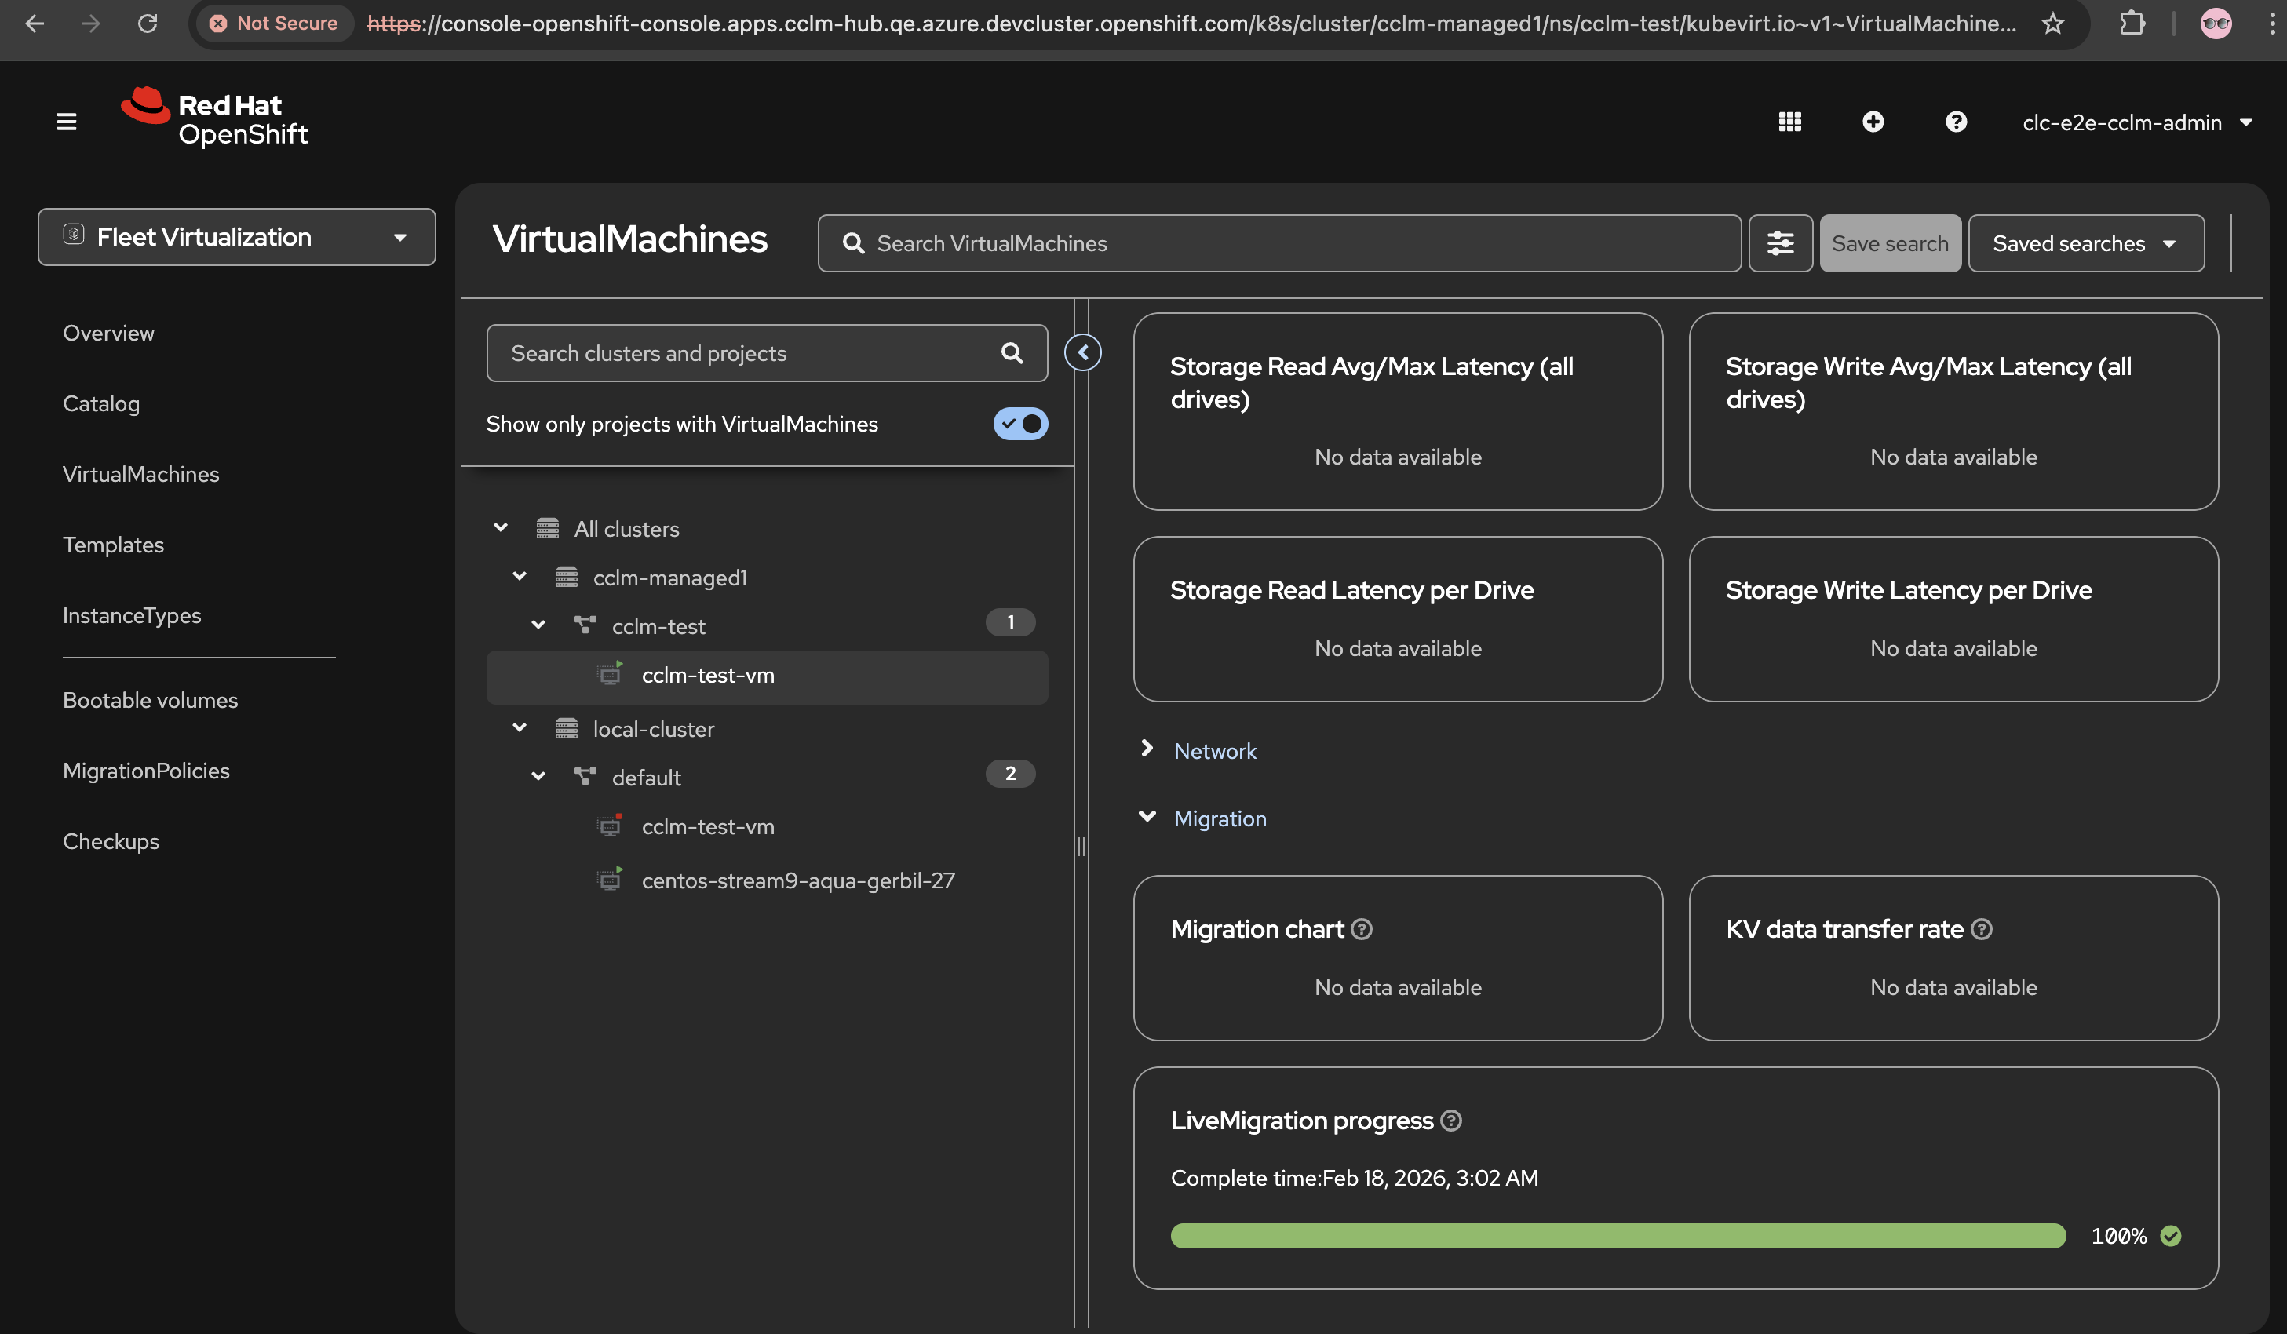Collapse the tree panel with arrow button
Viewport: 2287px width, 1334px height.
[x=1083, y=352]
